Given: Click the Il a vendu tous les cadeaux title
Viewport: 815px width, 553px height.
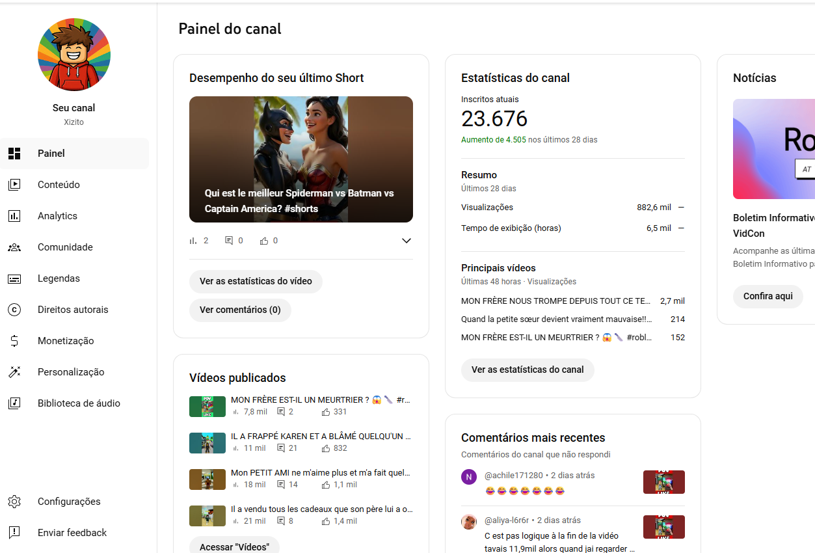Looking at the screenshot, I should click(322, 509).
